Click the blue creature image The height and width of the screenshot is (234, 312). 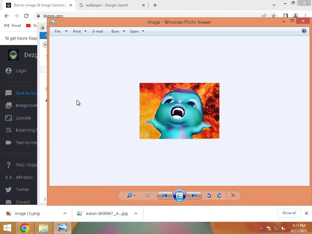[179, 111]
